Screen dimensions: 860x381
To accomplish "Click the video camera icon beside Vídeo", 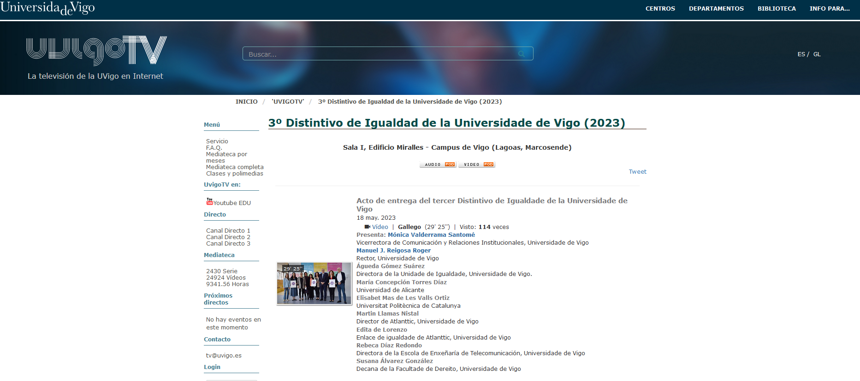I will point(367,227).
